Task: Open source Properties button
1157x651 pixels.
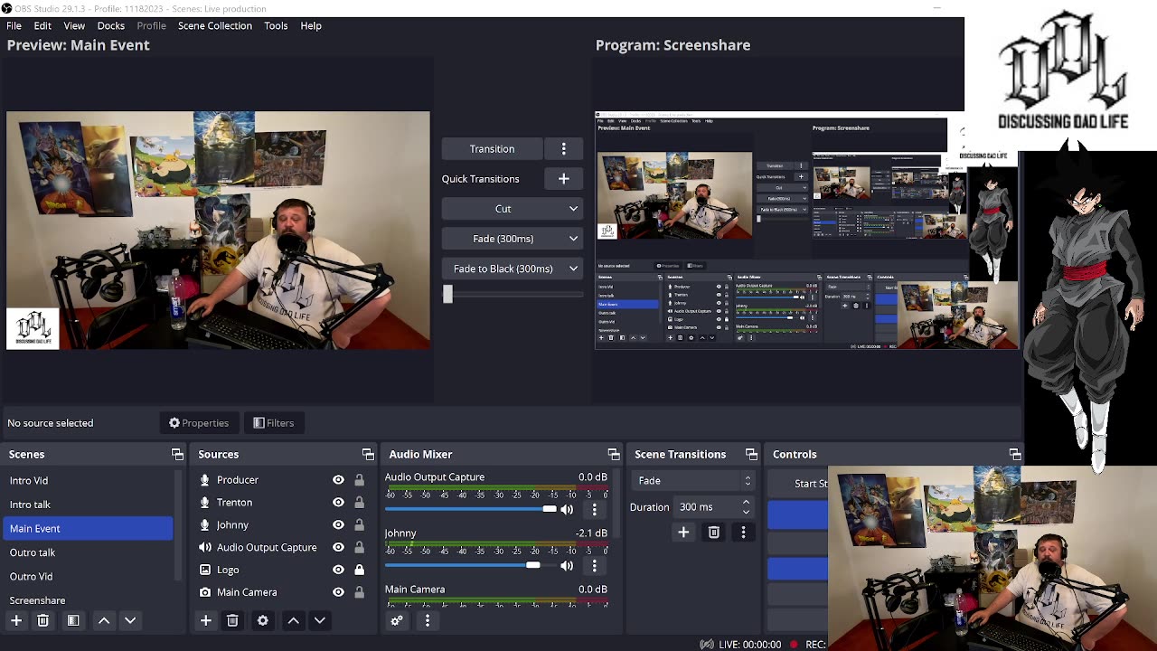Action: 199,423
